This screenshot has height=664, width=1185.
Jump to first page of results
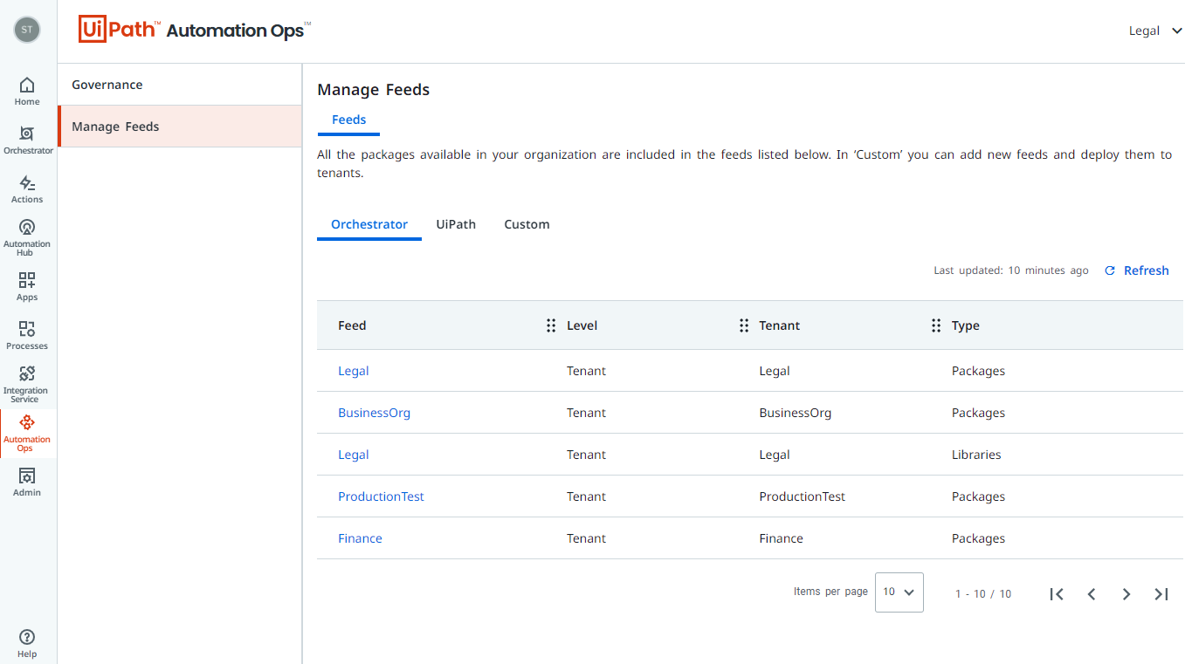[1057, 593]
